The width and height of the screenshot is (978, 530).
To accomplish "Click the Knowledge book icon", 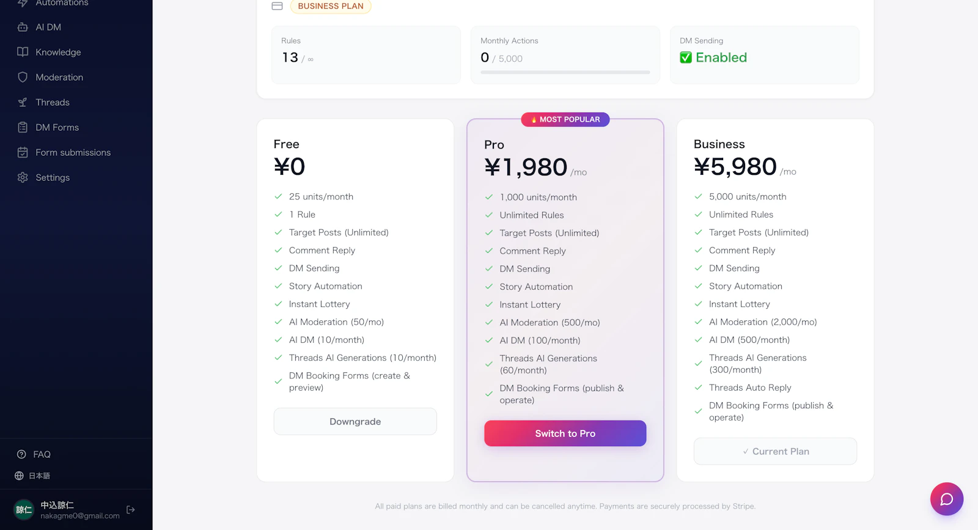I will [x=23, y=52].
